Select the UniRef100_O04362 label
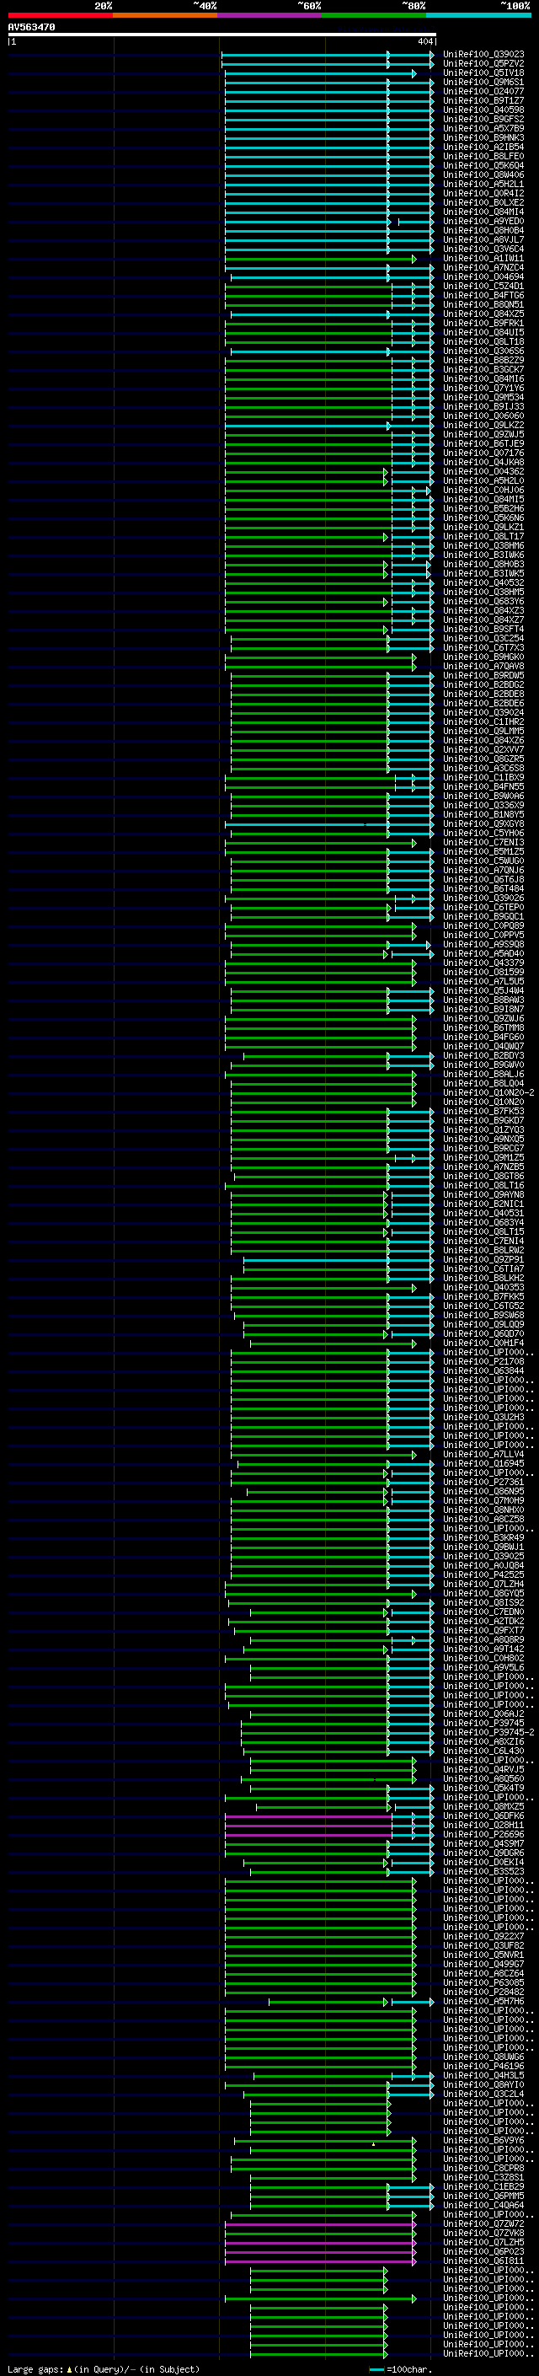The image size is (539, 2376). click(x=483, y=471)
